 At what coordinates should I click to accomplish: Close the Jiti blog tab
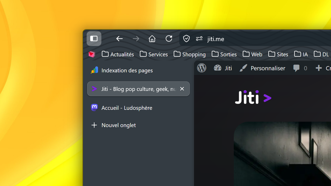click(x=182, y=89)
